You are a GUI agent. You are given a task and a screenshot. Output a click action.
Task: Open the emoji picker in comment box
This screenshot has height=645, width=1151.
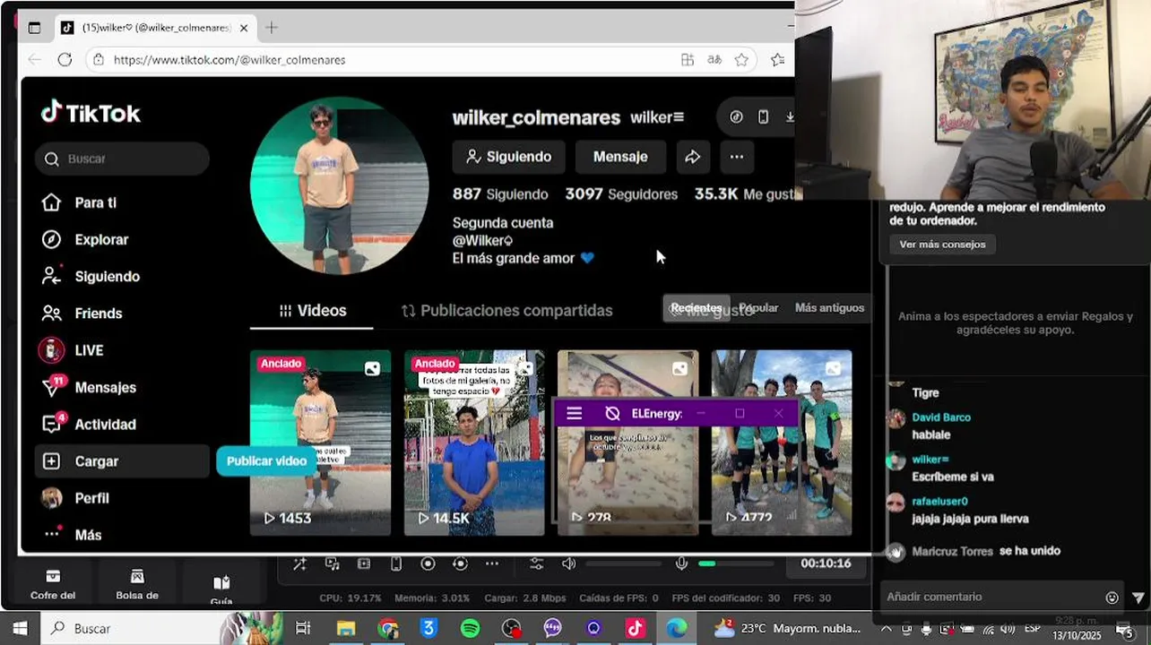[x=1112, y=598]
